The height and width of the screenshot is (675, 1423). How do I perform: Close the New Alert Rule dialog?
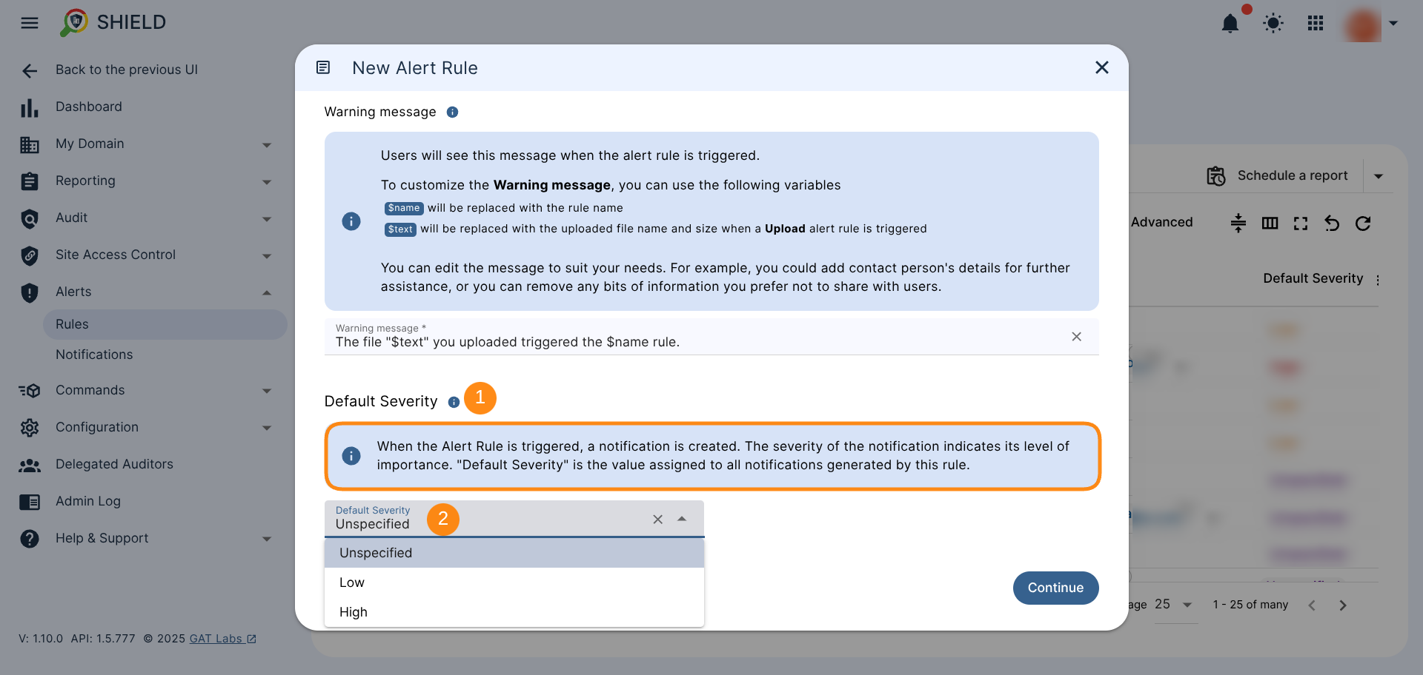[1102, 67]
